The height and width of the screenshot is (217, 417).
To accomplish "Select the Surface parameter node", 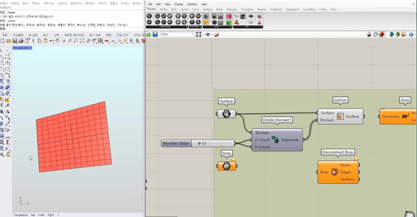I will coord(226,114).
